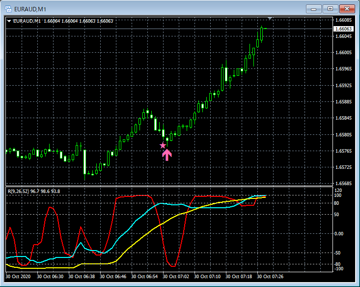The width and height of the screenshot is (360, 287).
Task: Click the price scale value 1.66005
Action: pos(343,53)
